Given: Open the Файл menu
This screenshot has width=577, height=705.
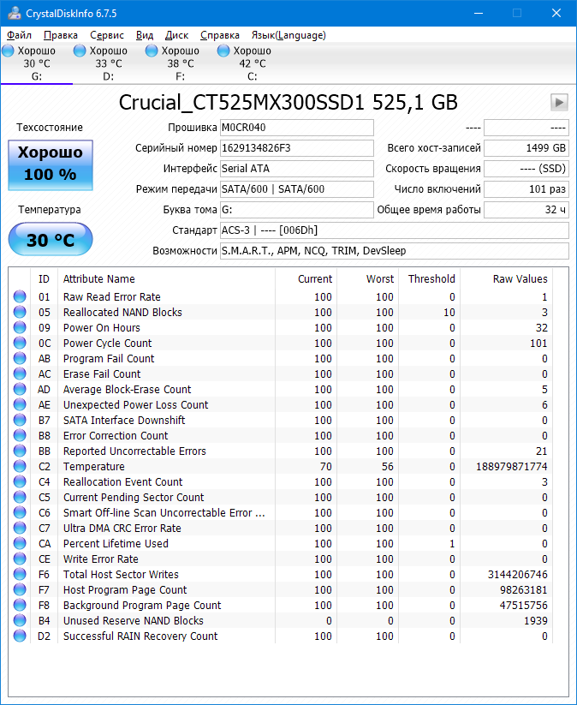Looking at the screenshot, I should (20, 35).
